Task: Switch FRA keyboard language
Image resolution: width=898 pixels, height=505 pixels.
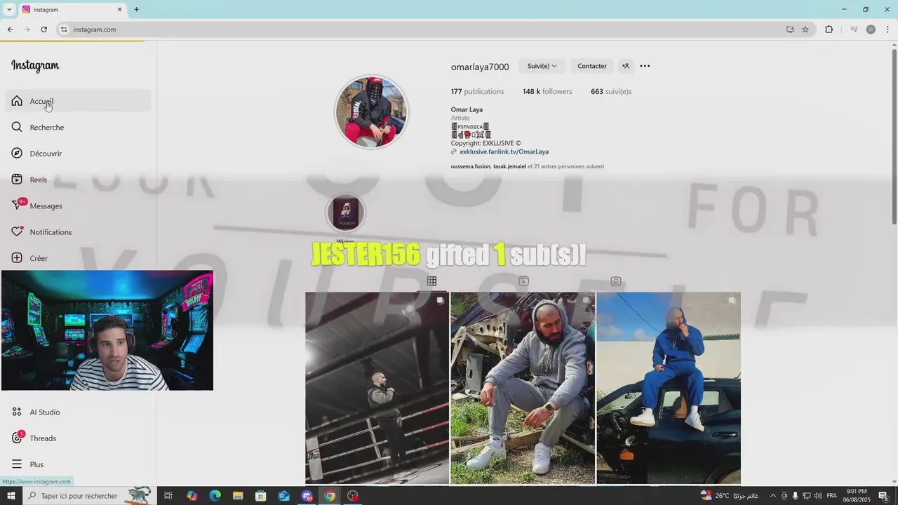Action: click(832, 496)
